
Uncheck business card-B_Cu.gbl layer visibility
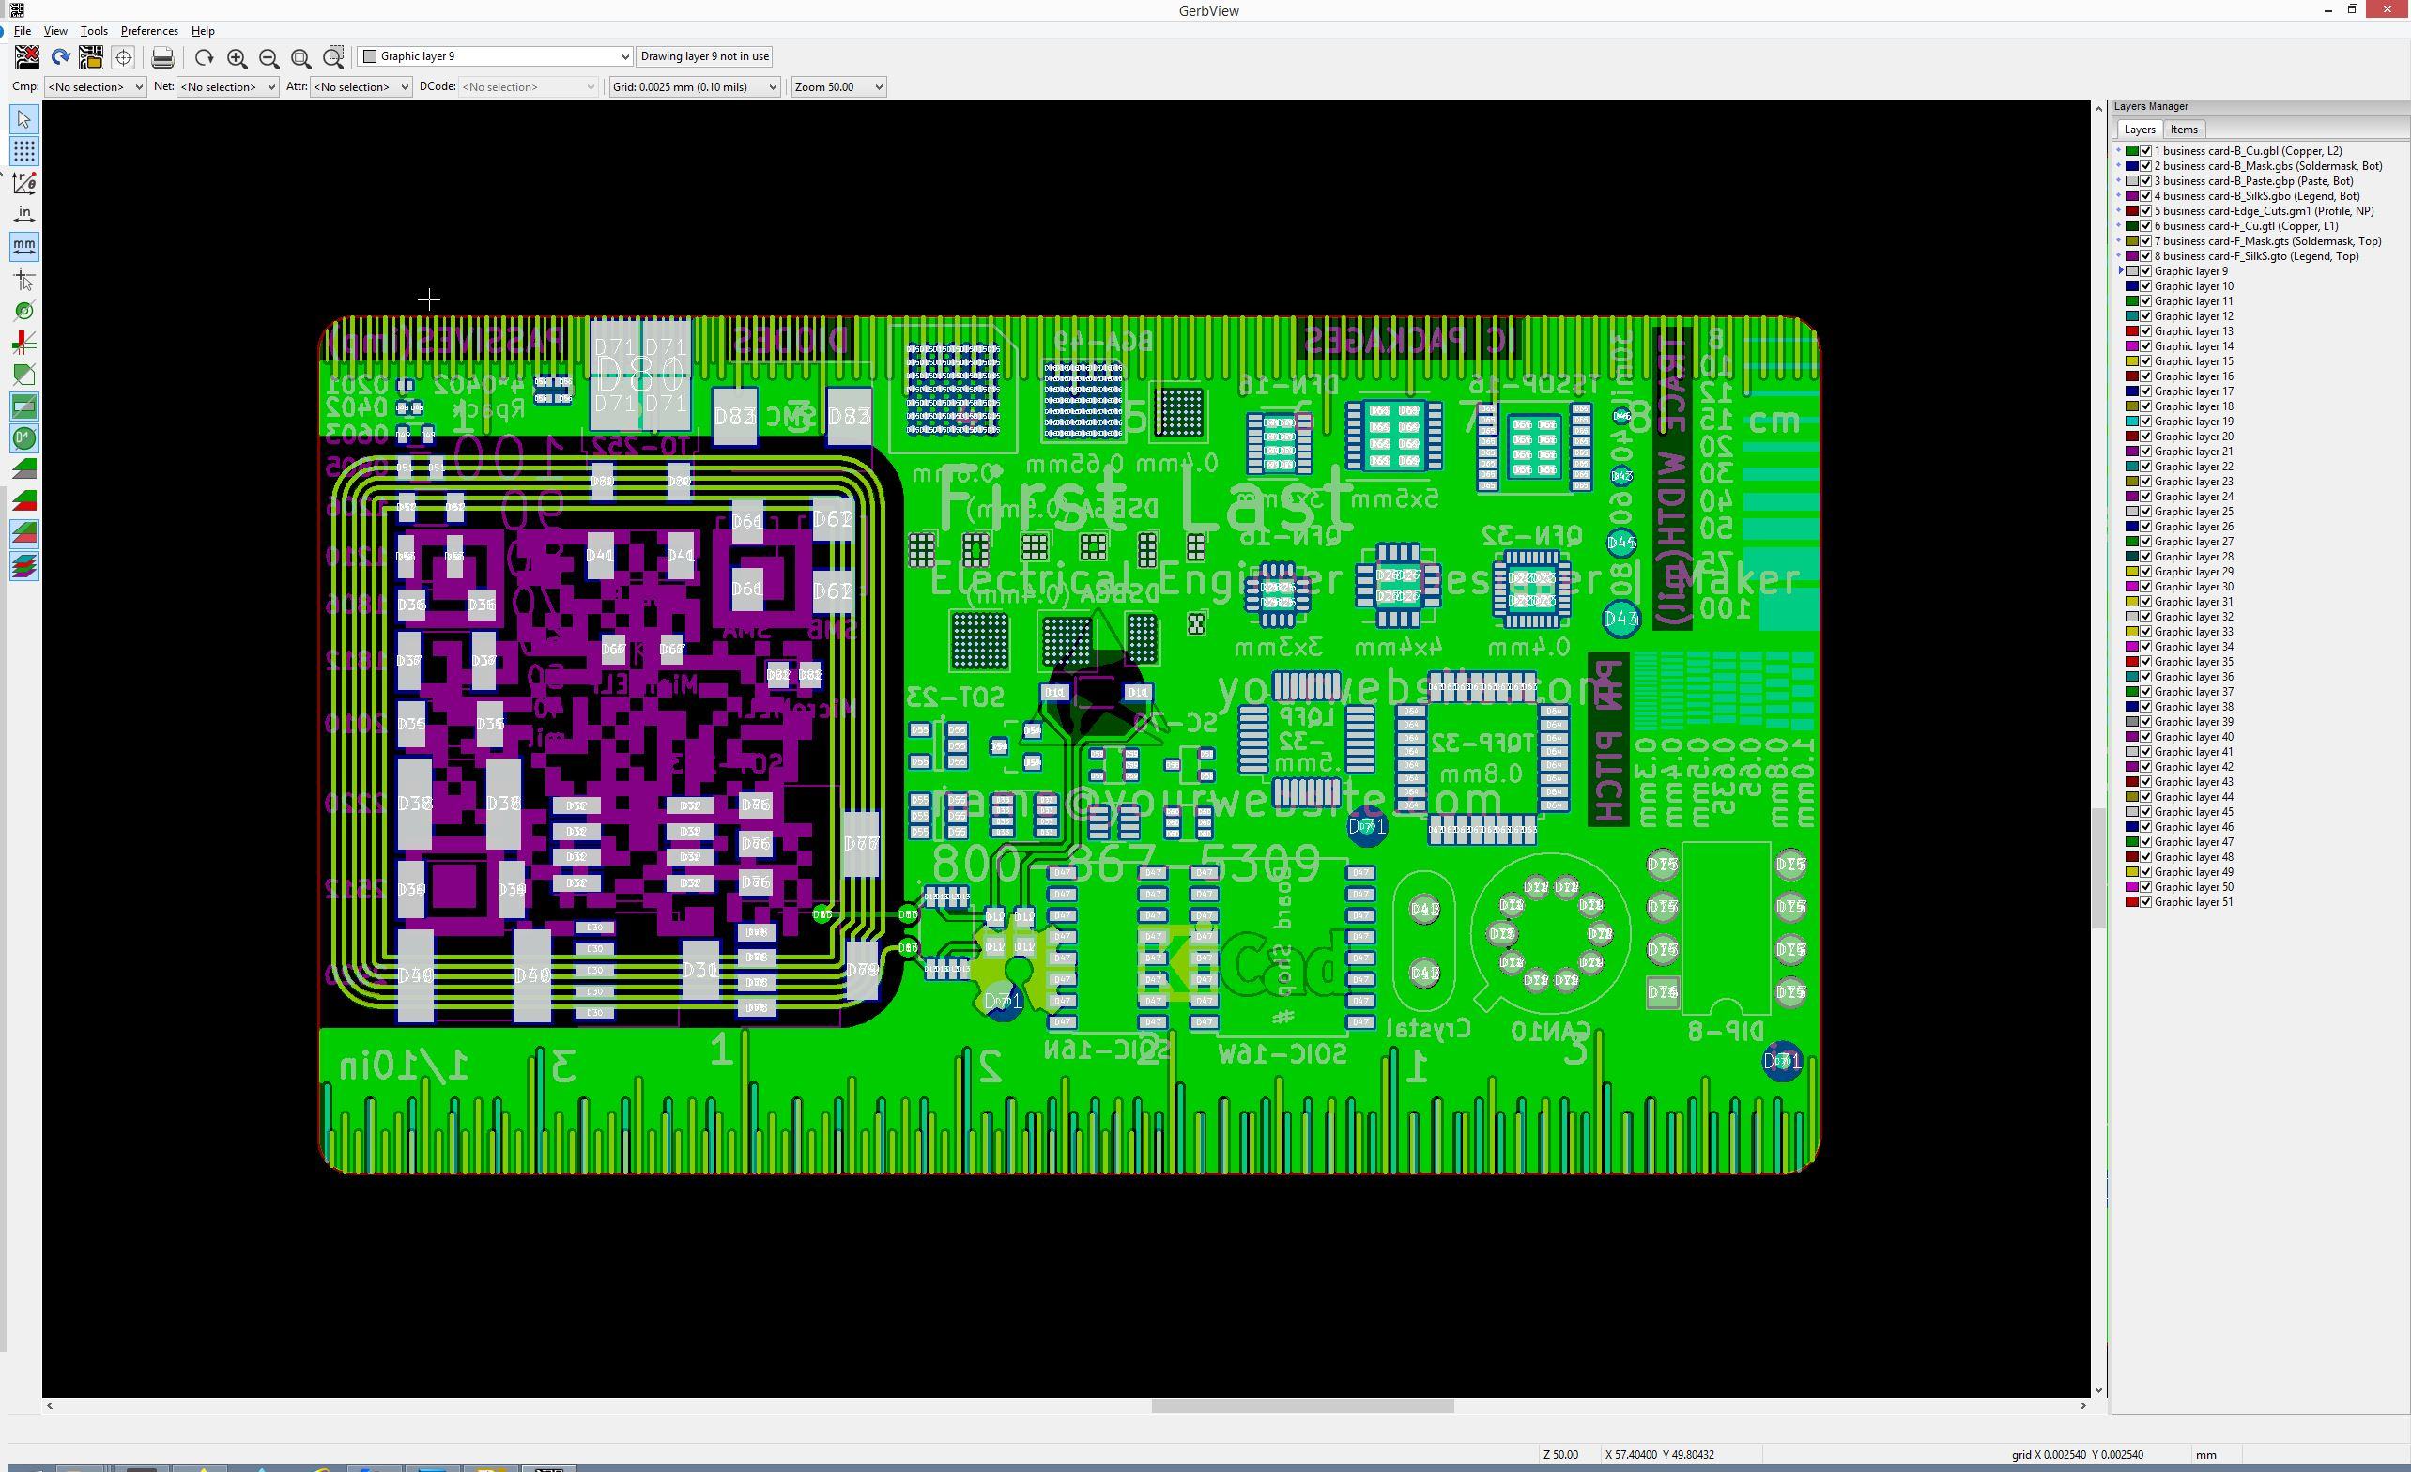click(2146, 151)
